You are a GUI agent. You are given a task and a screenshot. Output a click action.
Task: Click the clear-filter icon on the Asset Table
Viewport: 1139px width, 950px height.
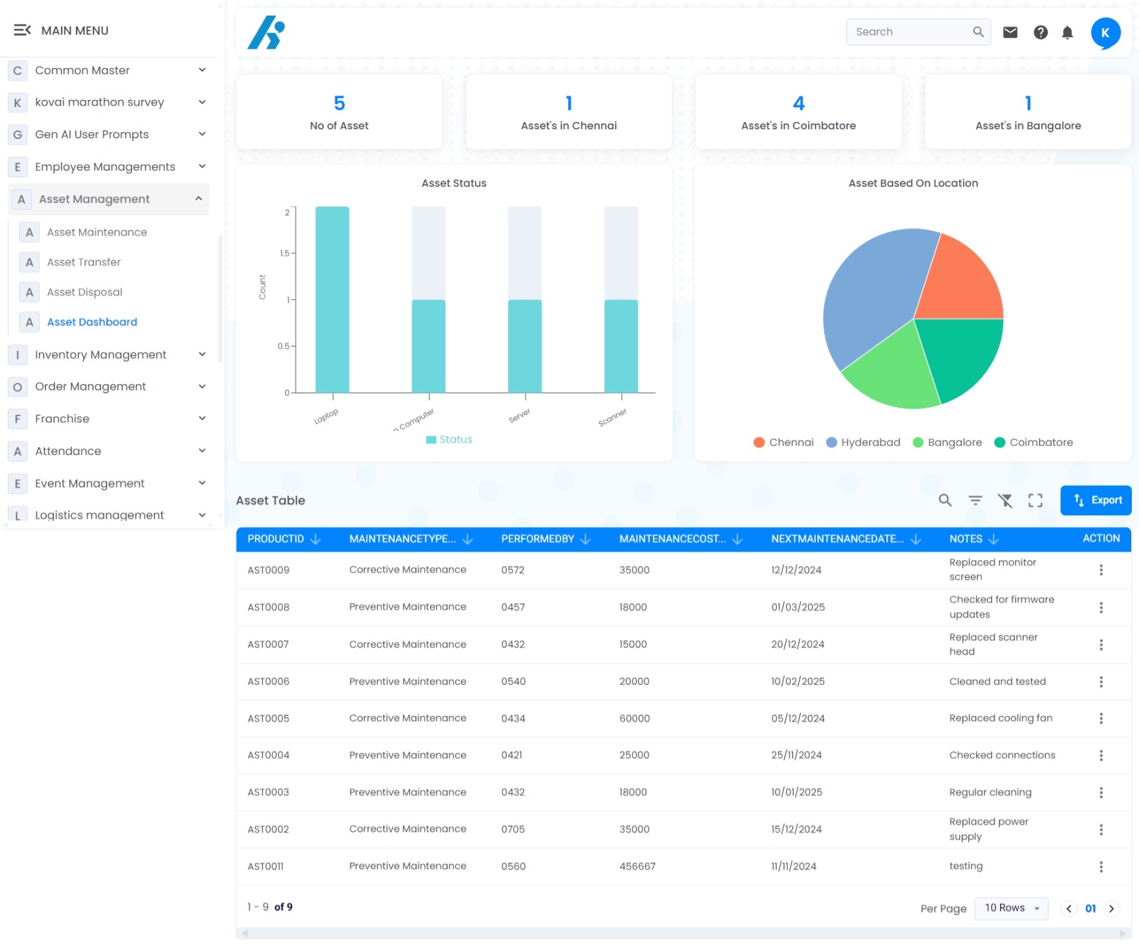[x=1005, y=500]
